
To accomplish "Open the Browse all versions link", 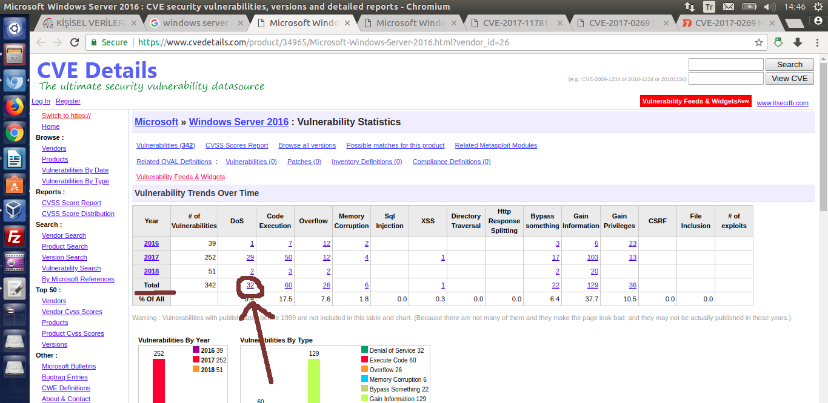I will [x=307, y=145].
